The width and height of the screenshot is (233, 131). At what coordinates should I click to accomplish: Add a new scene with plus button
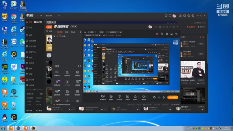pyautogui.click(x=80, y=32)
